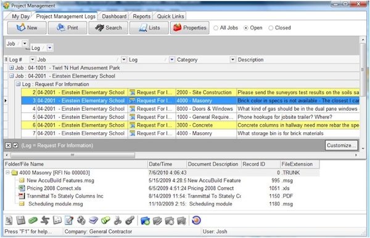
Task: Select the All Jobs radio button
Action: (216, 28)
